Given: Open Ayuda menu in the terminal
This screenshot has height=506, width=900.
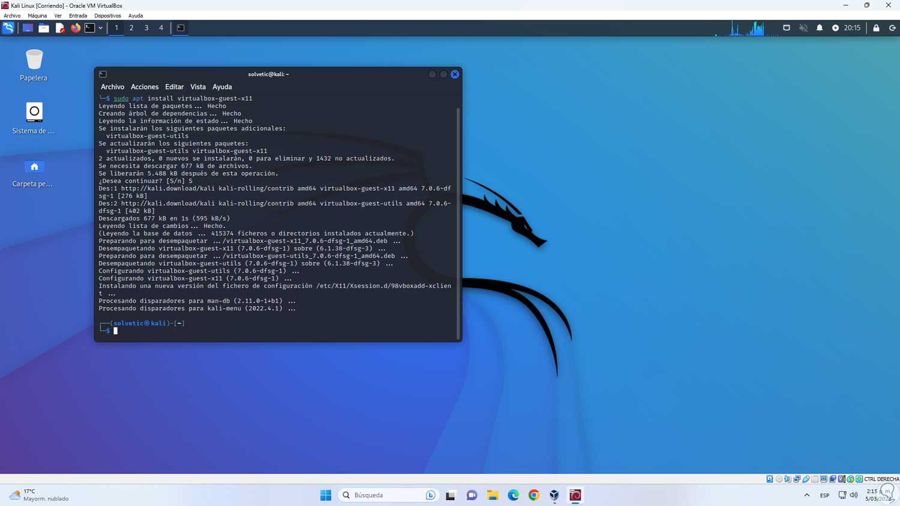Looking at the screenshot, I should coord(222,87).
